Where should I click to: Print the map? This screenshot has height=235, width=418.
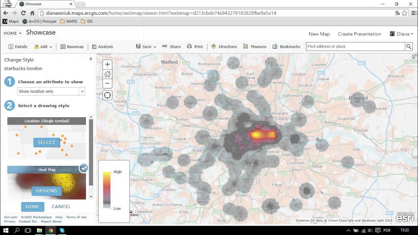tap(195, 47)
